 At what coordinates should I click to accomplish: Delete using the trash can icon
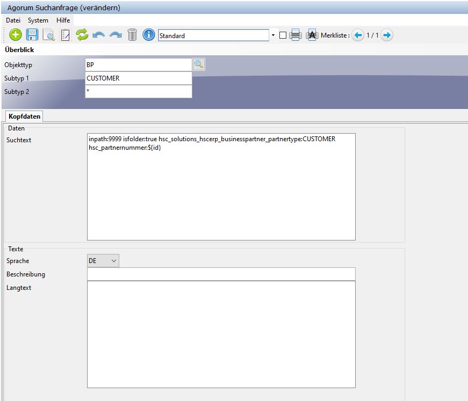tap(132, 35)
